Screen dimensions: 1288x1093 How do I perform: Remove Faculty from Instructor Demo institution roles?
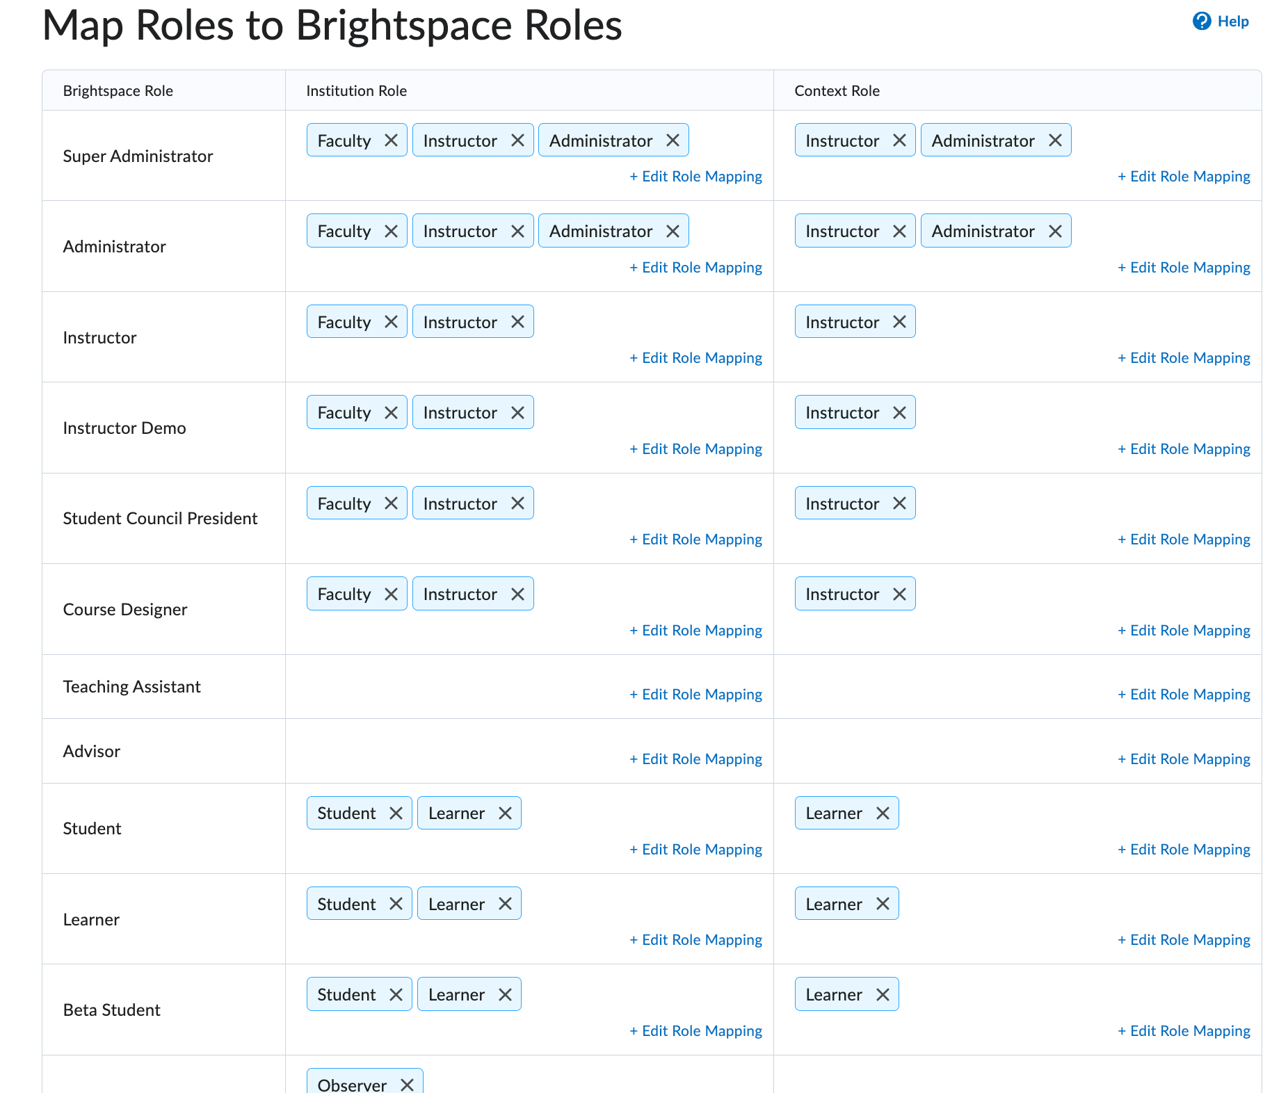[391, 412]
